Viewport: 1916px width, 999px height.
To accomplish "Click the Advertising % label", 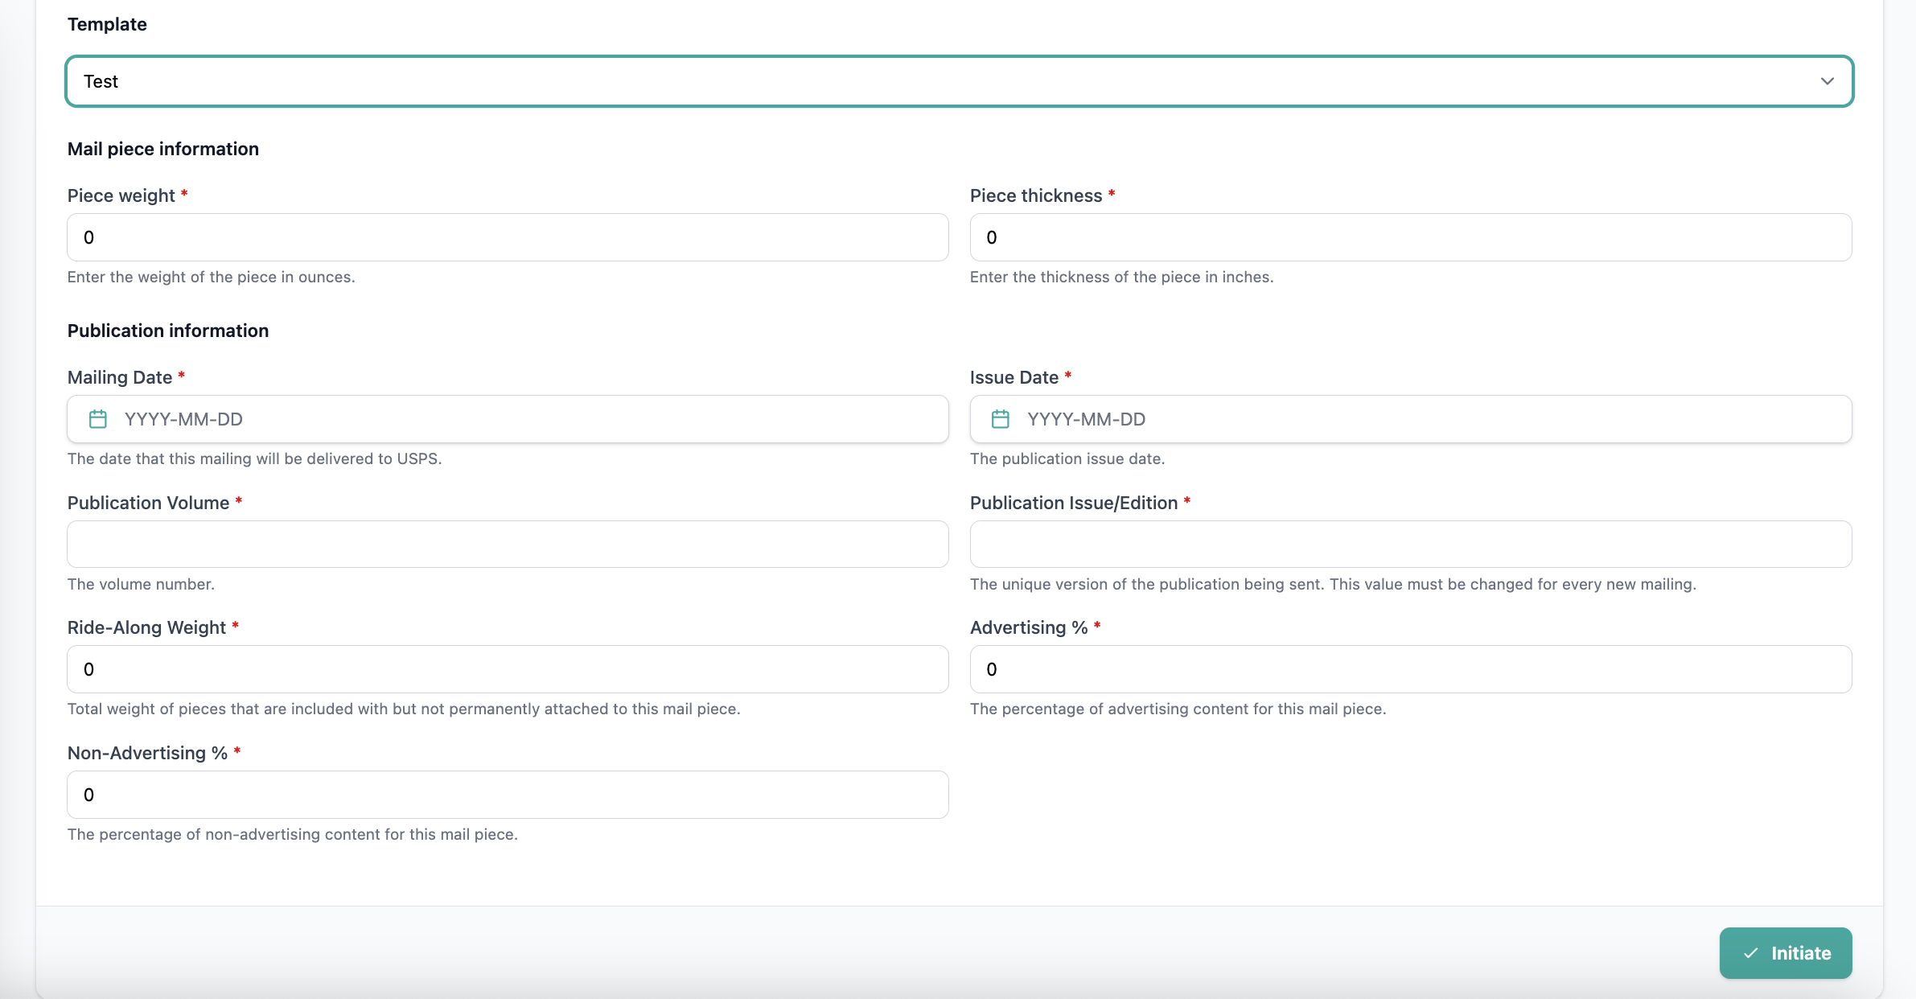I will click(x=1029, y=627).
